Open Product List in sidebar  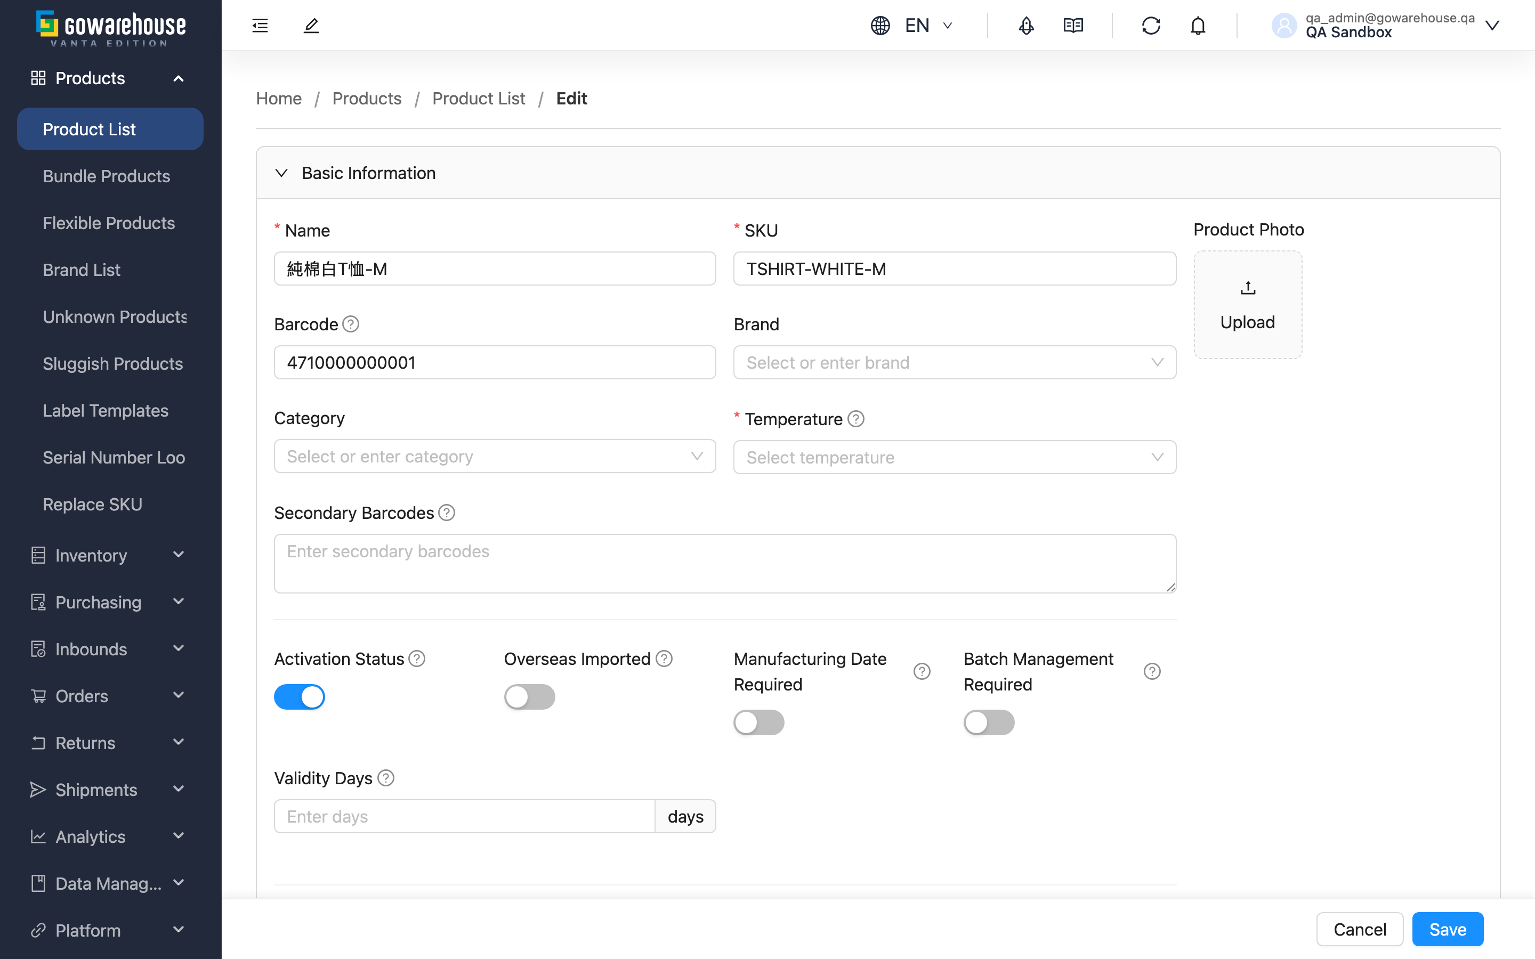click(x=110, y=129)
